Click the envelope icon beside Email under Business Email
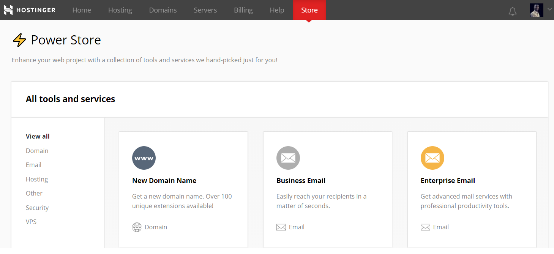Screen dimensions: 554x254 pos(281,227)
